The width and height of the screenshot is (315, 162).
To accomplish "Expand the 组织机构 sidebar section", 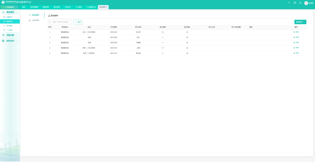I will (17, 41).
